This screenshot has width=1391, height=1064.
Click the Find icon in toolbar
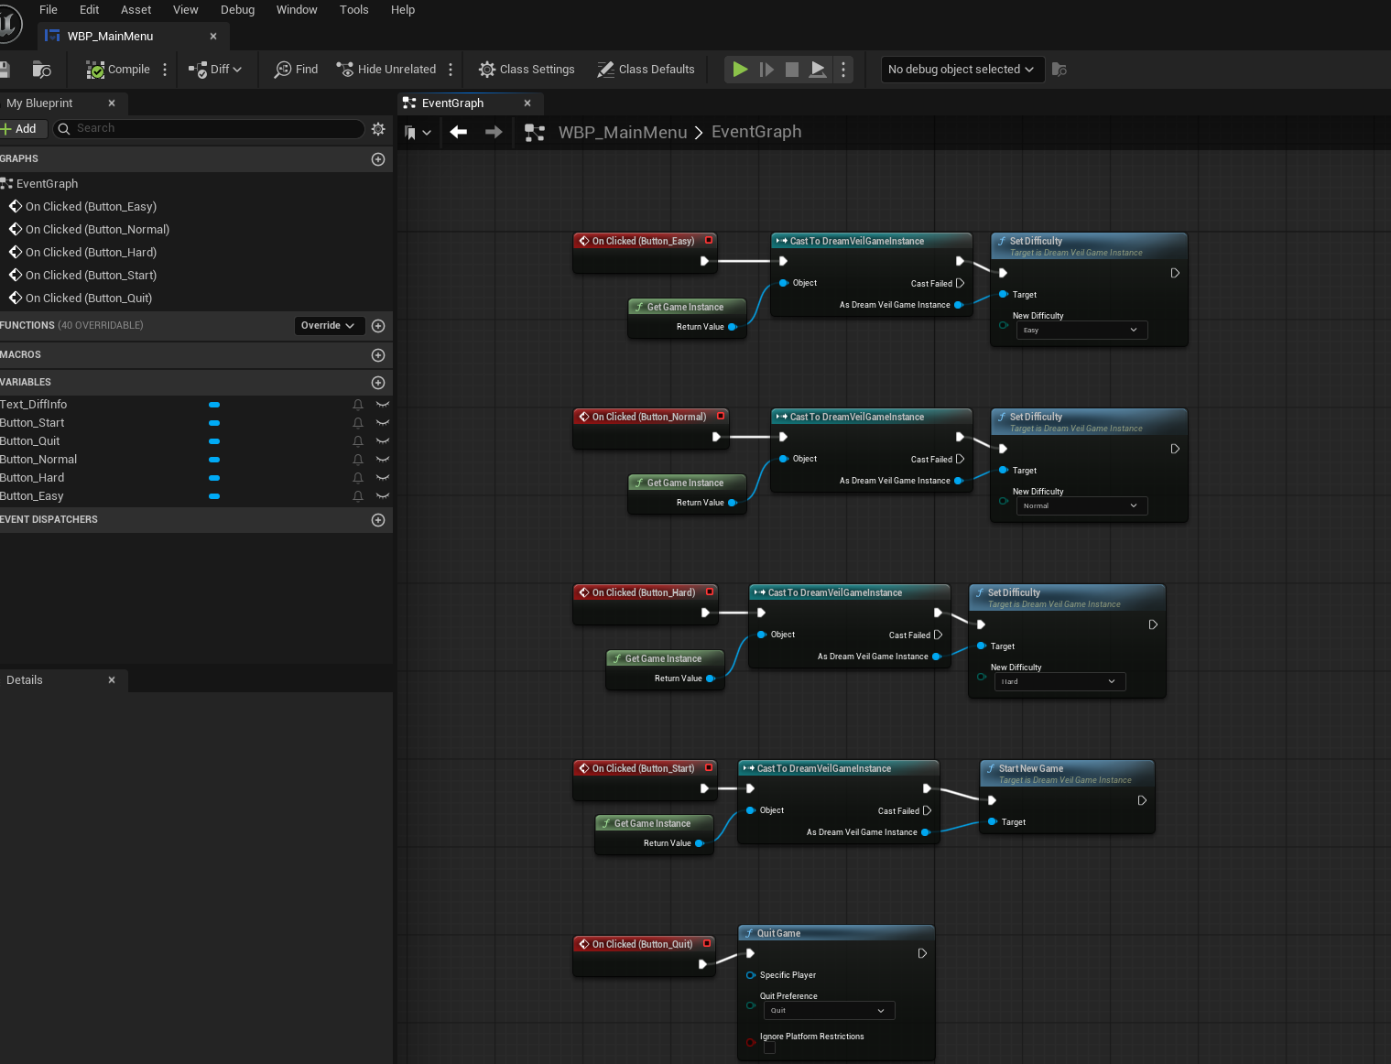pyautogui.click(x=283, y=70)
